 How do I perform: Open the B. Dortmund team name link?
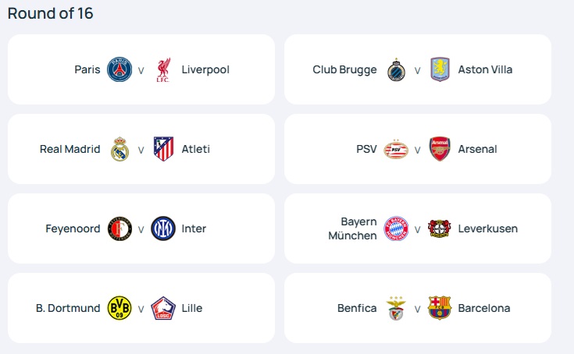coord(68,308)
